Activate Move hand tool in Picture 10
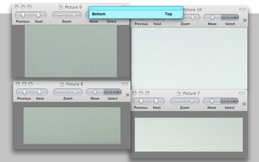Image resolution: width=259 pixels, height=162 pixels. pyautogui.click(x=213, y=17)
